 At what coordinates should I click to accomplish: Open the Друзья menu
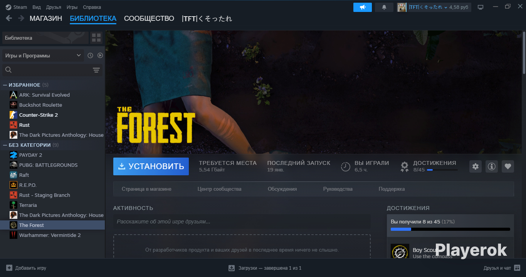coord(54,7)
